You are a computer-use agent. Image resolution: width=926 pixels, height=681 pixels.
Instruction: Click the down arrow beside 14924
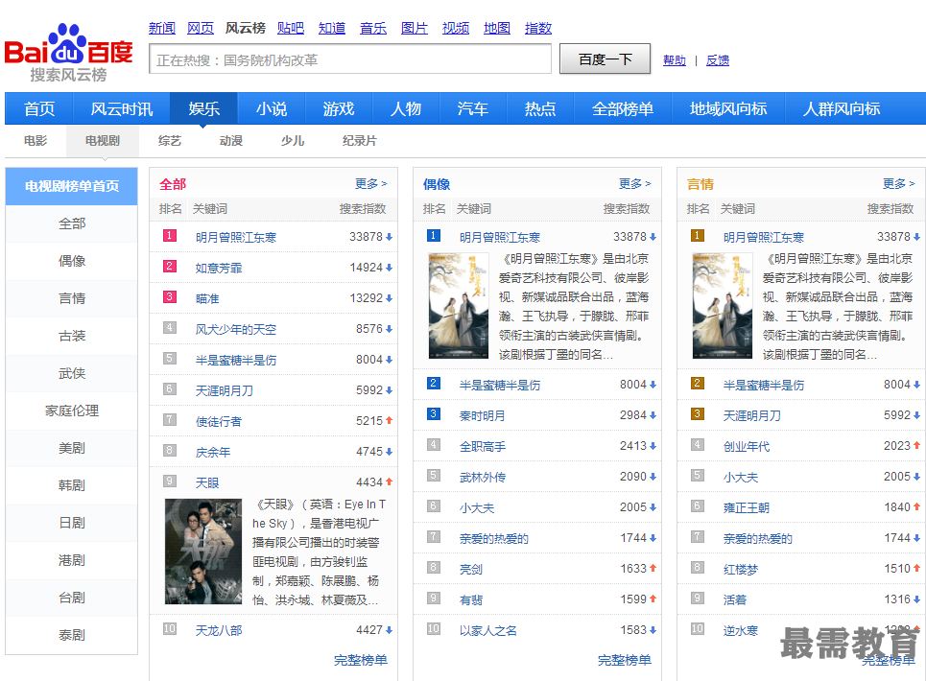click(390, 268)
